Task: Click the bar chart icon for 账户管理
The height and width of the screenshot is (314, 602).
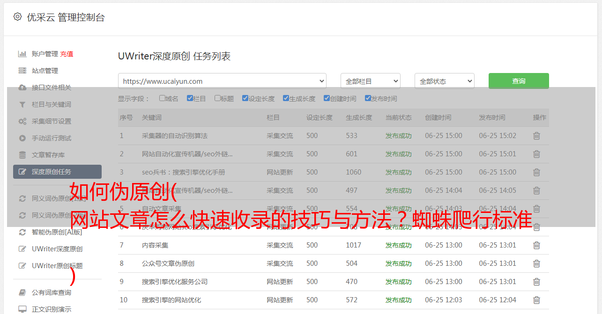Action: point(22,54)
